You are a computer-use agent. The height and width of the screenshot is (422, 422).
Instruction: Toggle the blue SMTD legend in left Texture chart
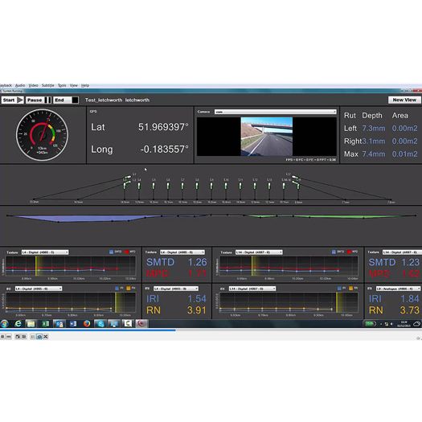[111, 252]
